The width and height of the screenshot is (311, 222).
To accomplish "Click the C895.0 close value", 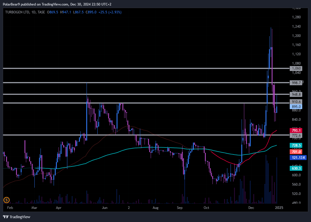I will pos(91,12).
